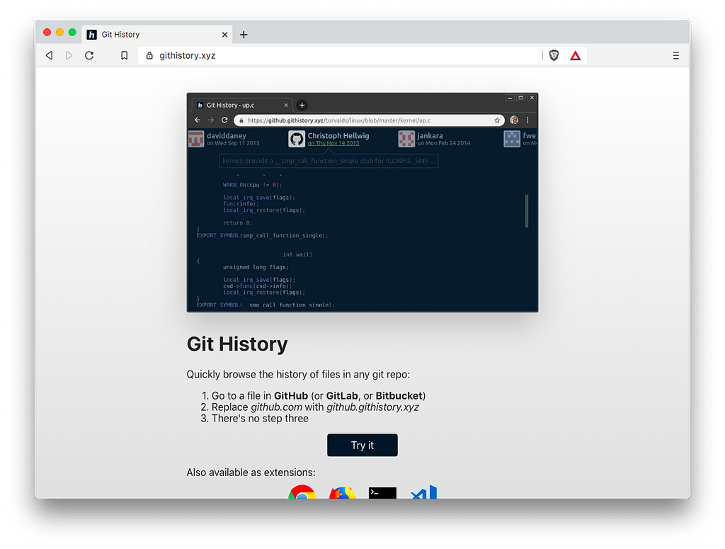This screenshot has width=725, height=549.
Task: Open a new tab with the plus button
Action: (x=244, y=33)
